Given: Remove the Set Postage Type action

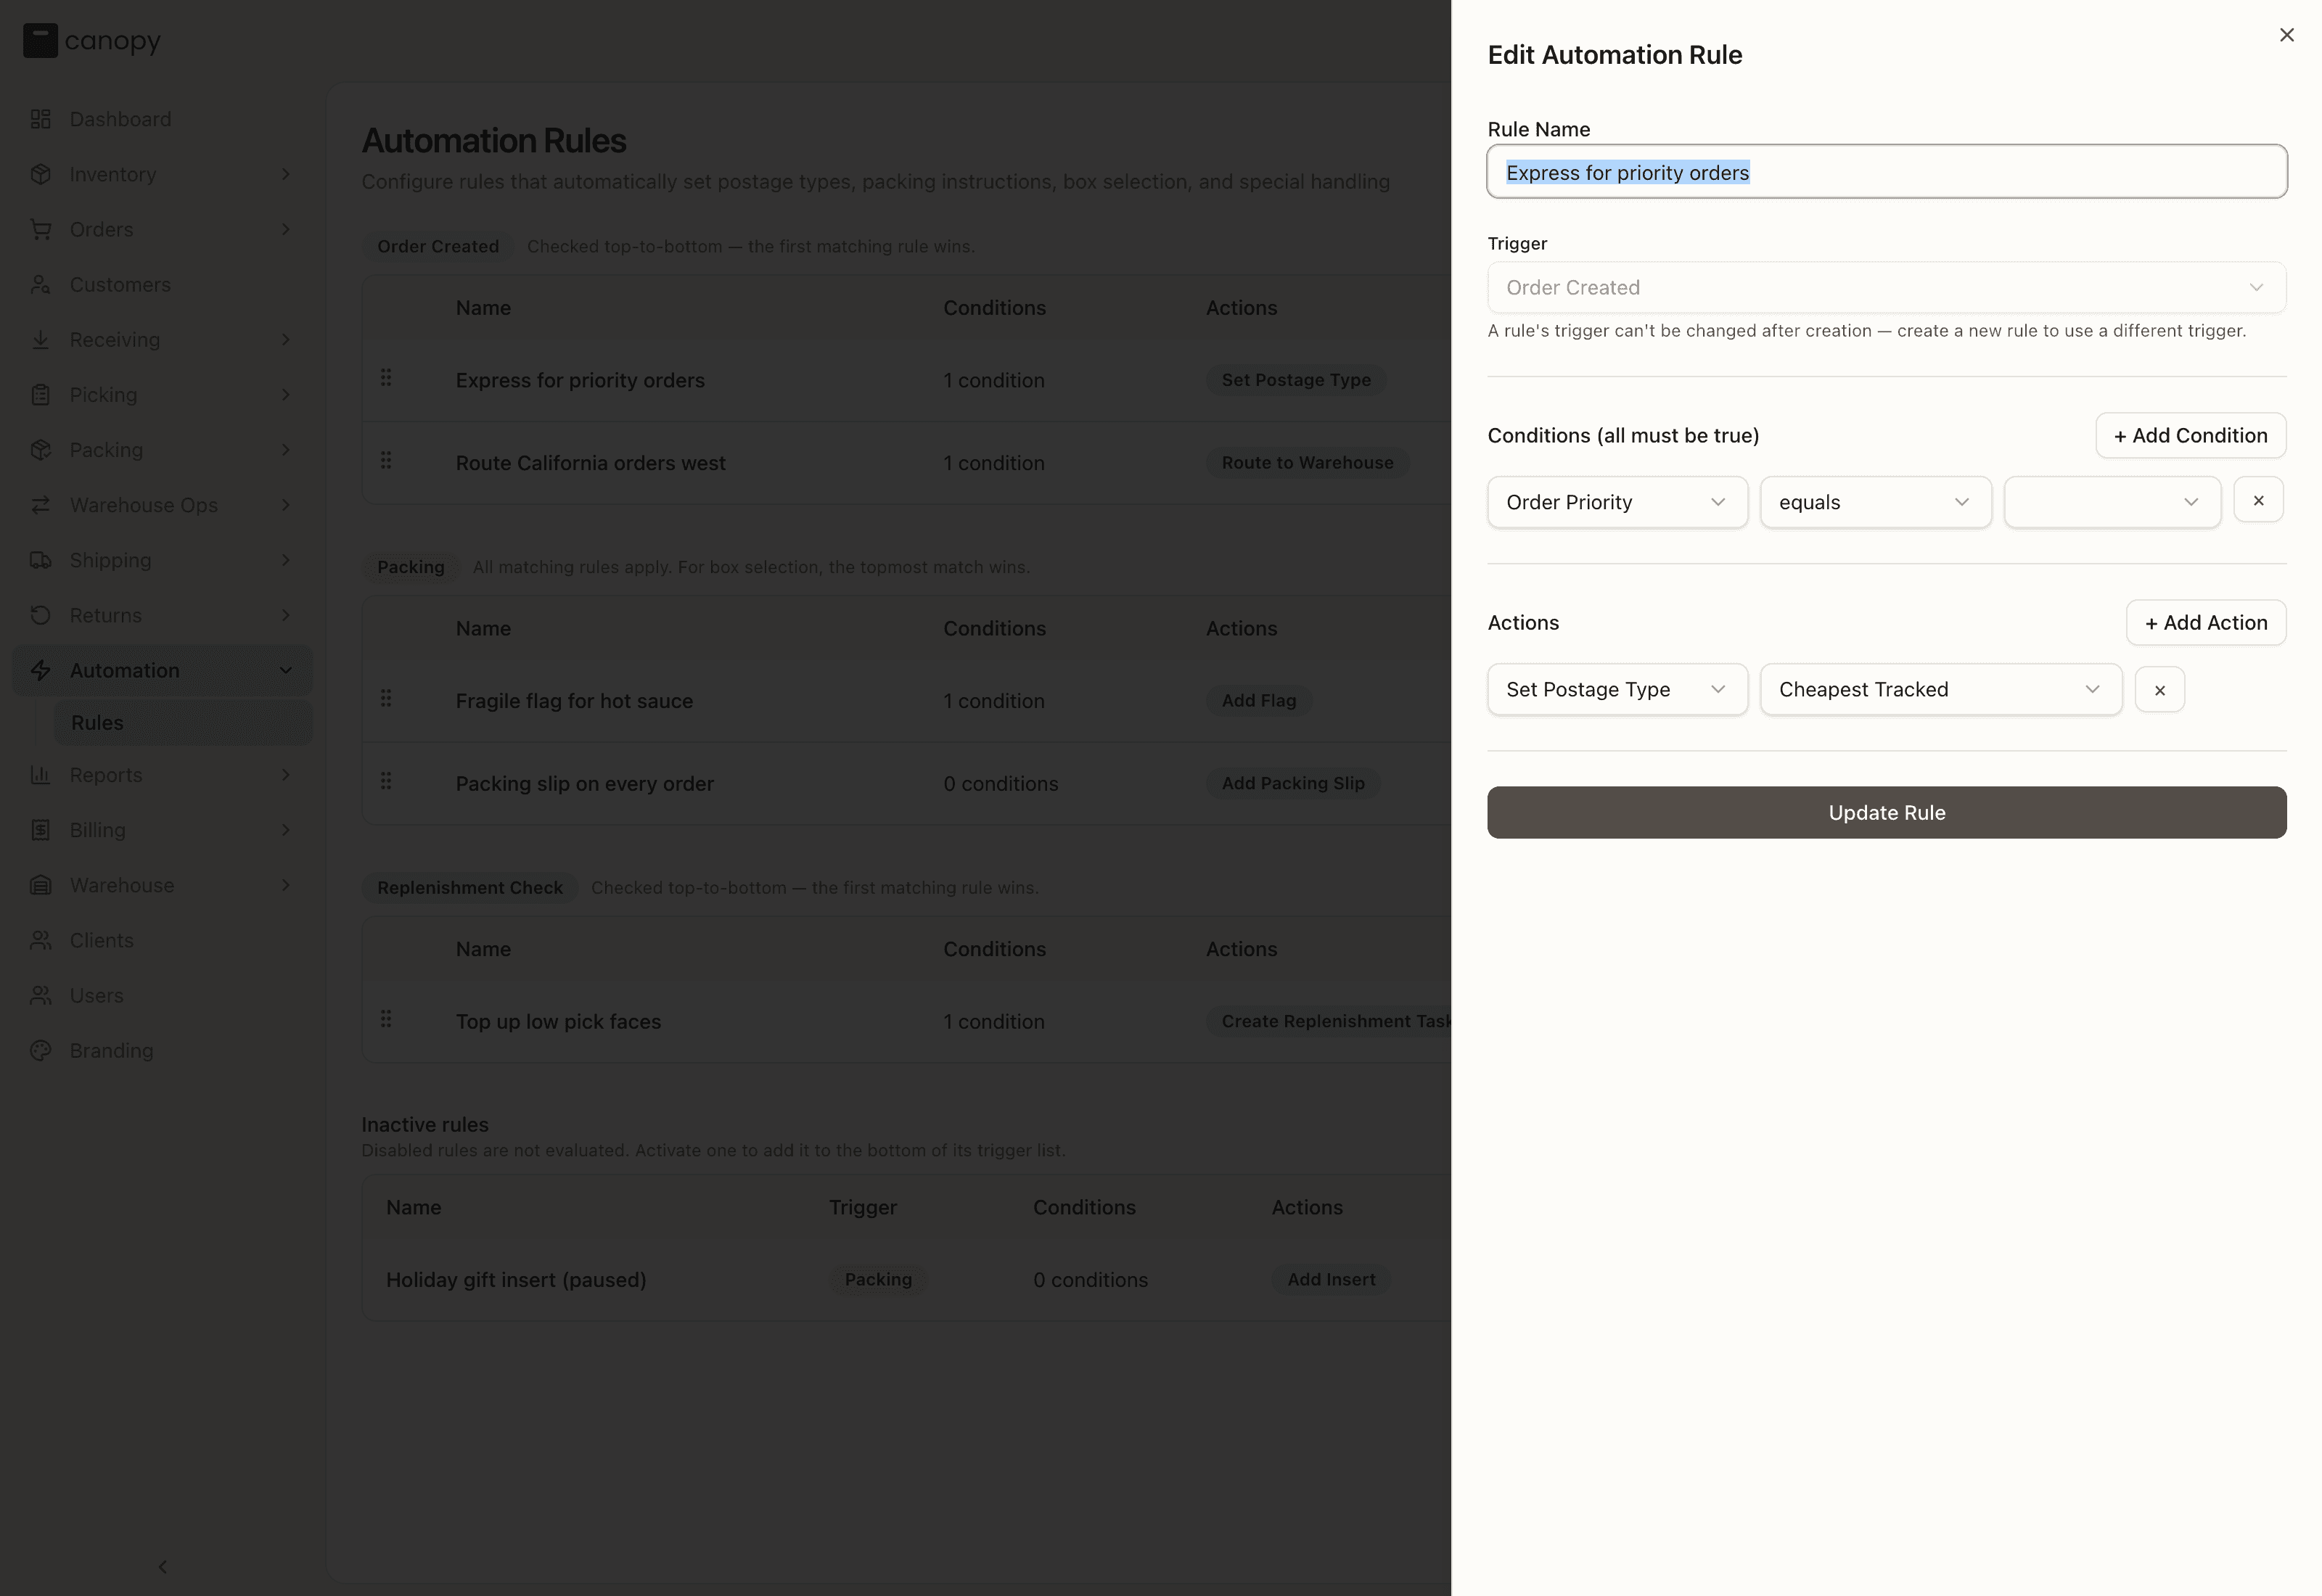Looking at the screenshot, I should tap(2159, 689).
